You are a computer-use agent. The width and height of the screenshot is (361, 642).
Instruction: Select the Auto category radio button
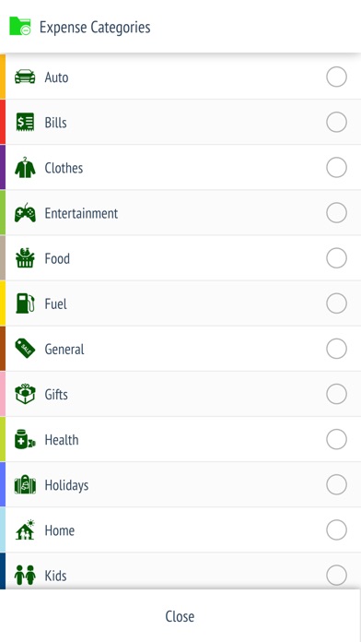(336, 77)
